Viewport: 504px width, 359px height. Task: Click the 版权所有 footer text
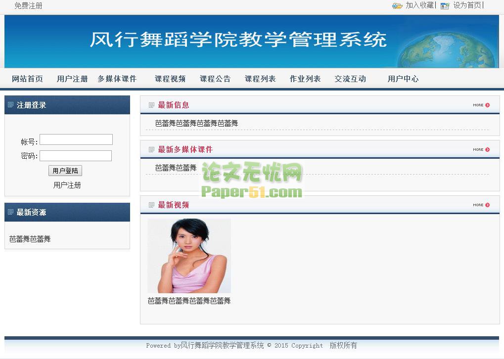tap(343, 345)
